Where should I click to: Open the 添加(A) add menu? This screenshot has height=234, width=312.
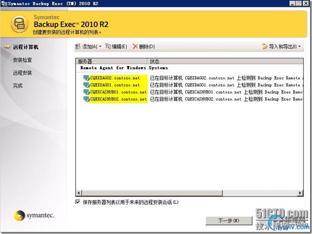tap(88, 47)
